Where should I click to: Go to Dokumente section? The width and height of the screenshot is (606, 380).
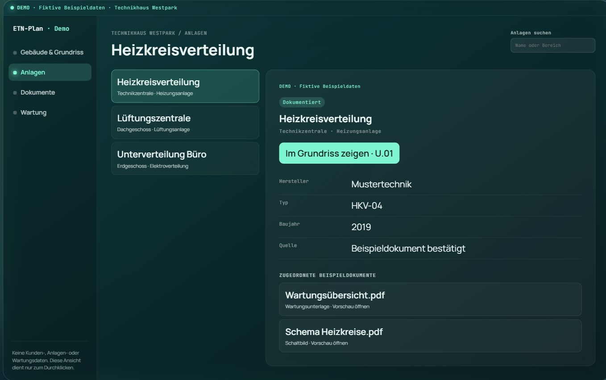pos(50,92)
